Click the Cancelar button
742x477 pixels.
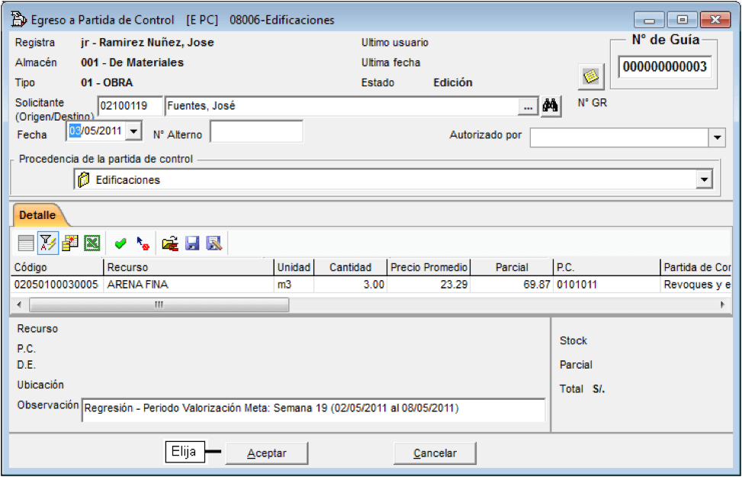pyautogui.click(x=435, y=453)
